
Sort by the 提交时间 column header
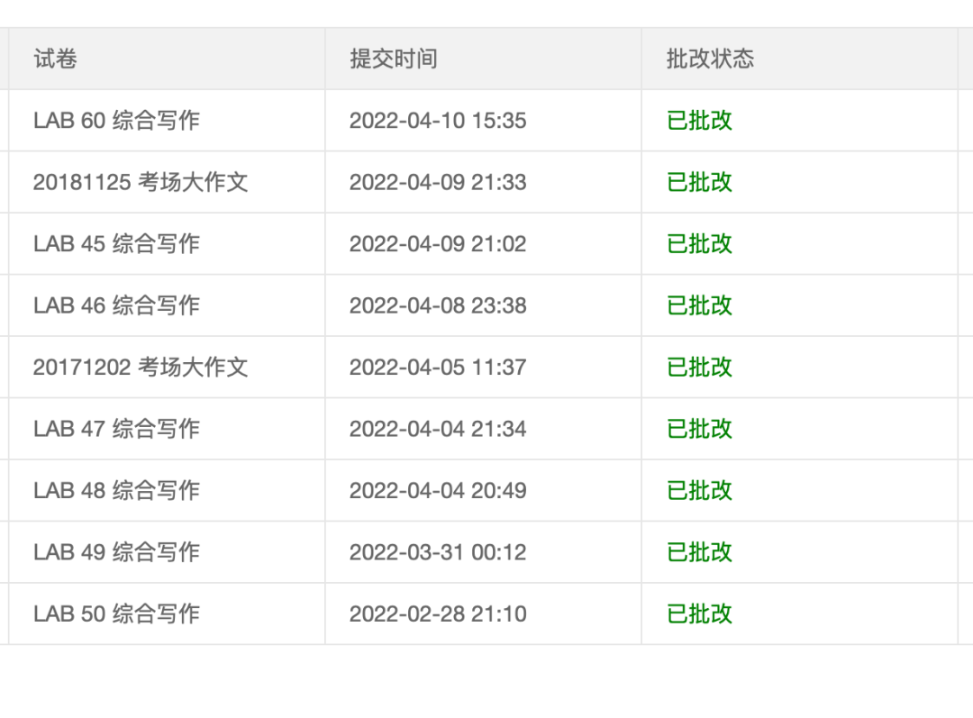tap(394, 59)
